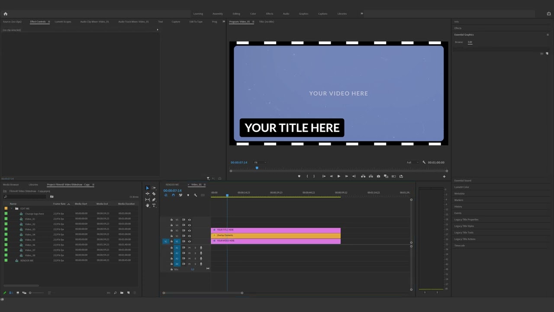Open the Fit zoom level dropdown
This screenshot has height=312, width=554.
click(260, 162)
